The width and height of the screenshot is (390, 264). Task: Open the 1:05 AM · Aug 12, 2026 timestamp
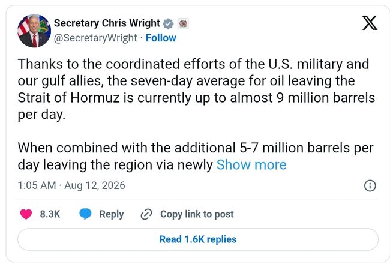tap(71, 185)
